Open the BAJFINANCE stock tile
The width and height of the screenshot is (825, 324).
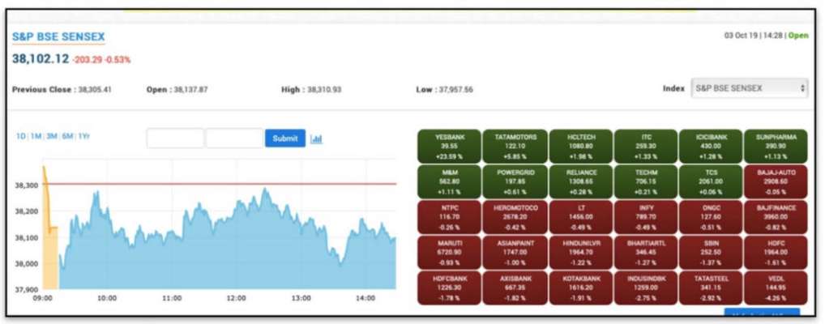[776, 217]
